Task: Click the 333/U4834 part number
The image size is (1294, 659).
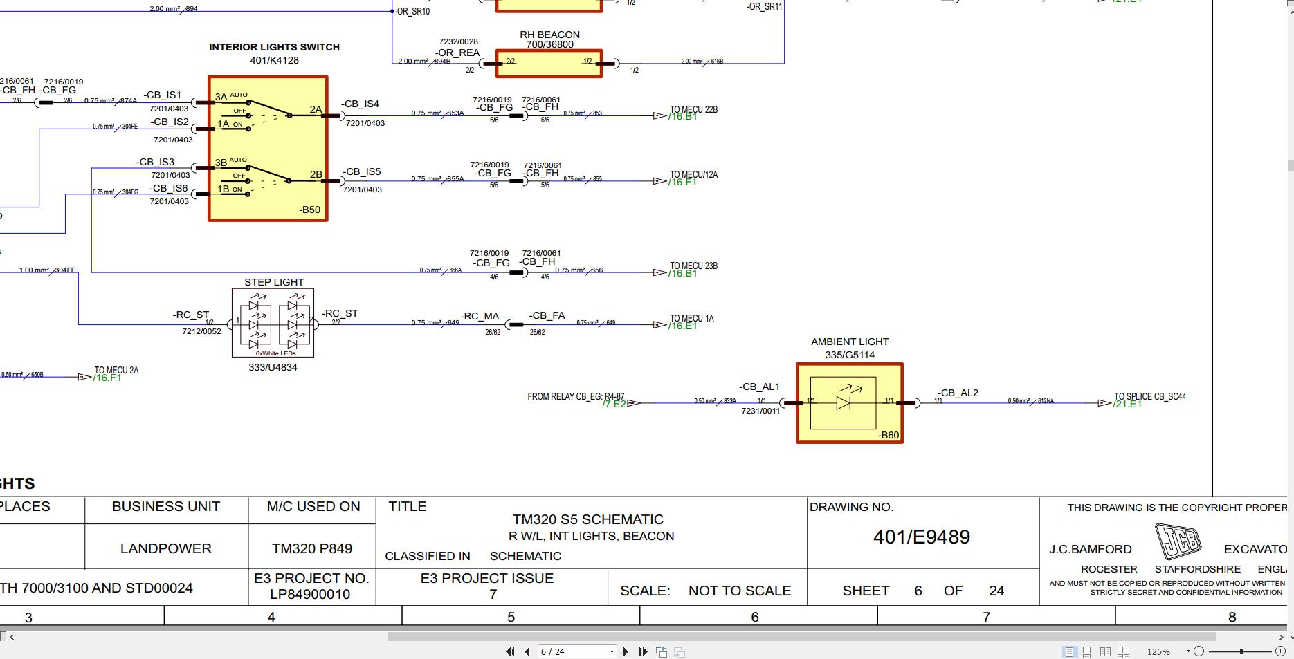Action: click(273, 368)
